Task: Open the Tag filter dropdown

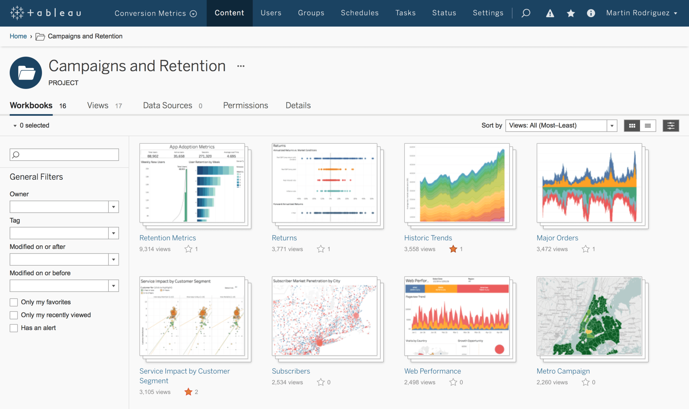Action: coord(113,232)
